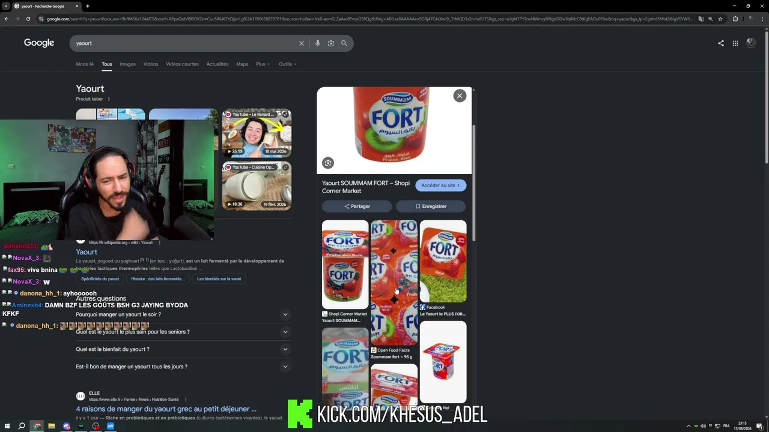The image size is (769, 432).
Task: Click the Enregistrer button
Action: (x=431, y=206)
